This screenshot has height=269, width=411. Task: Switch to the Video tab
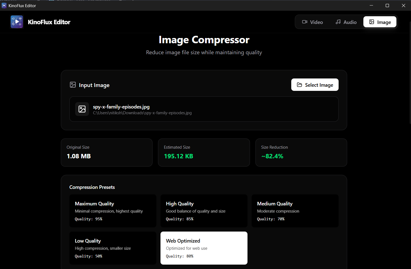click(x=312, y=22)
